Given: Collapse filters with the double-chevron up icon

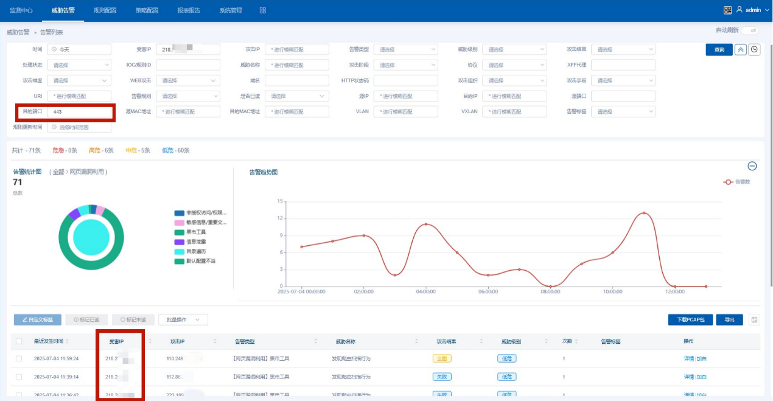Looking at the screenshot, I should [740, 50].
